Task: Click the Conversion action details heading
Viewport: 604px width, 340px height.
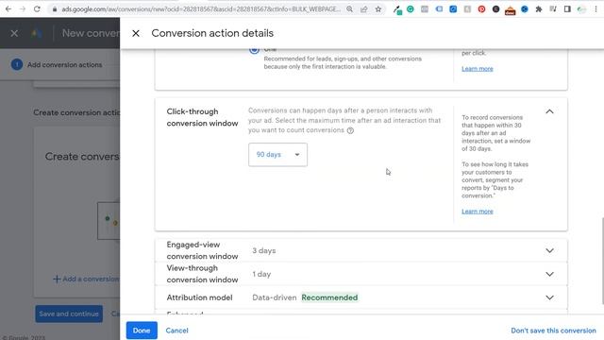Action: (x=212, y=33)
